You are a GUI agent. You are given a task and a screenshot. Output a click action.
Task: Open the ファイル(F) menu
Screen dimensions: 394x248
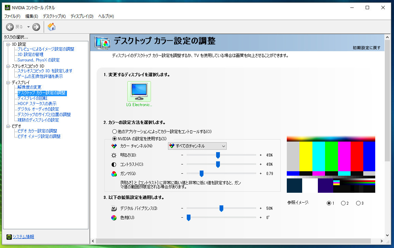(x=12, y=16)
